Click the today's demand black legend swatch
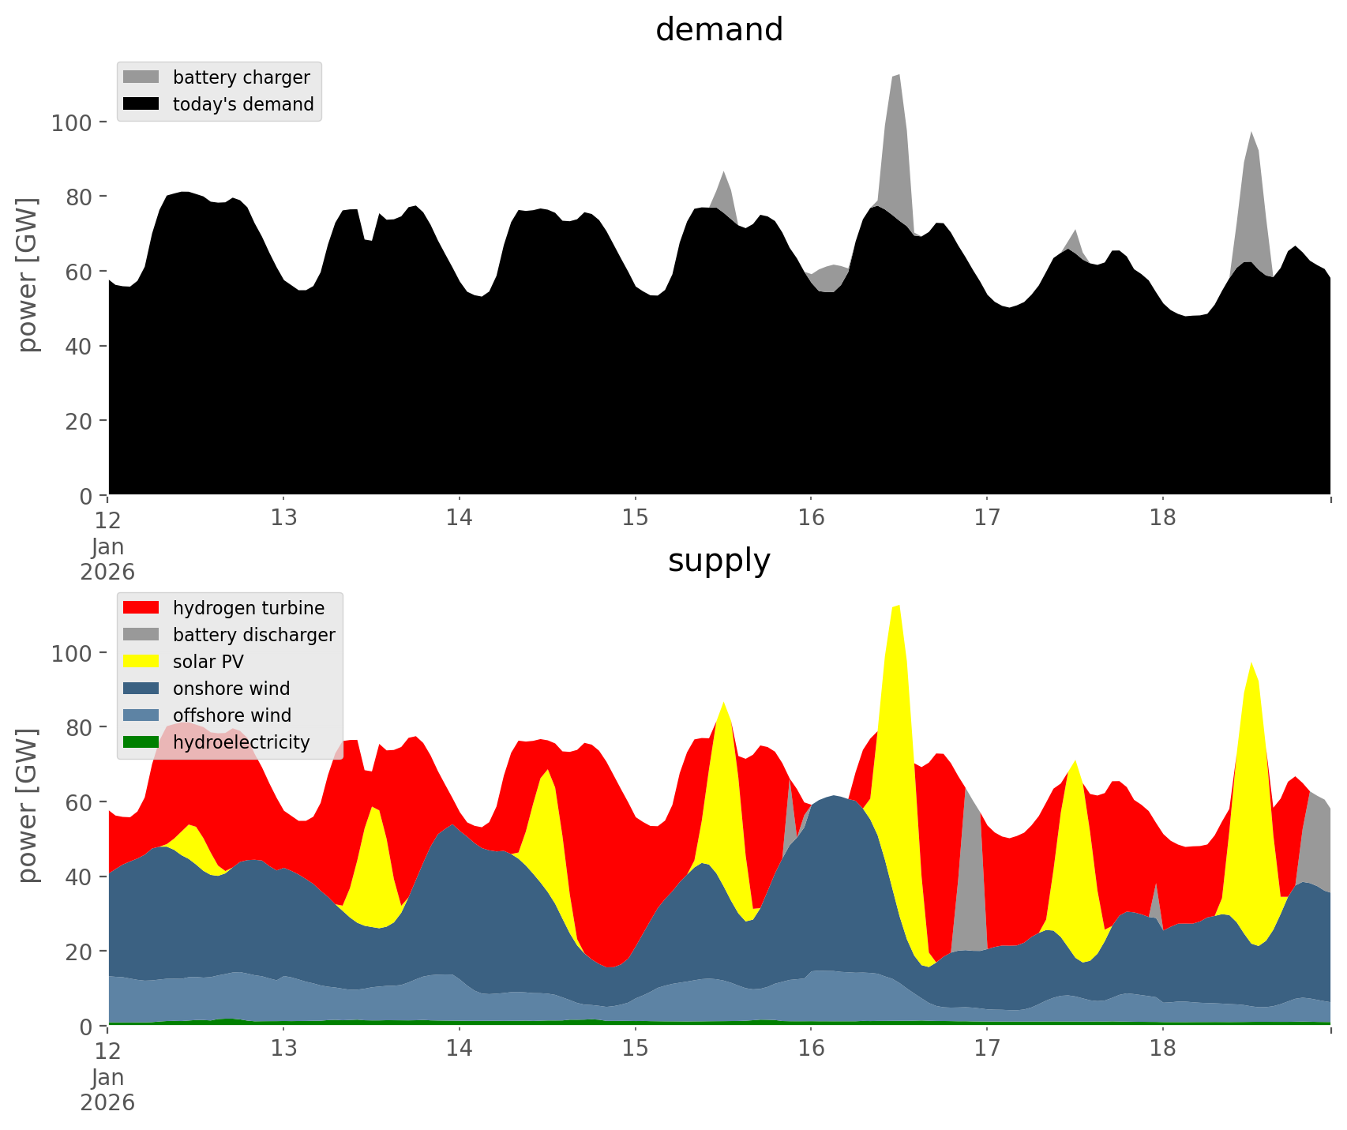The width and height of the screenshot is (1347, 1130). [141, 104]
